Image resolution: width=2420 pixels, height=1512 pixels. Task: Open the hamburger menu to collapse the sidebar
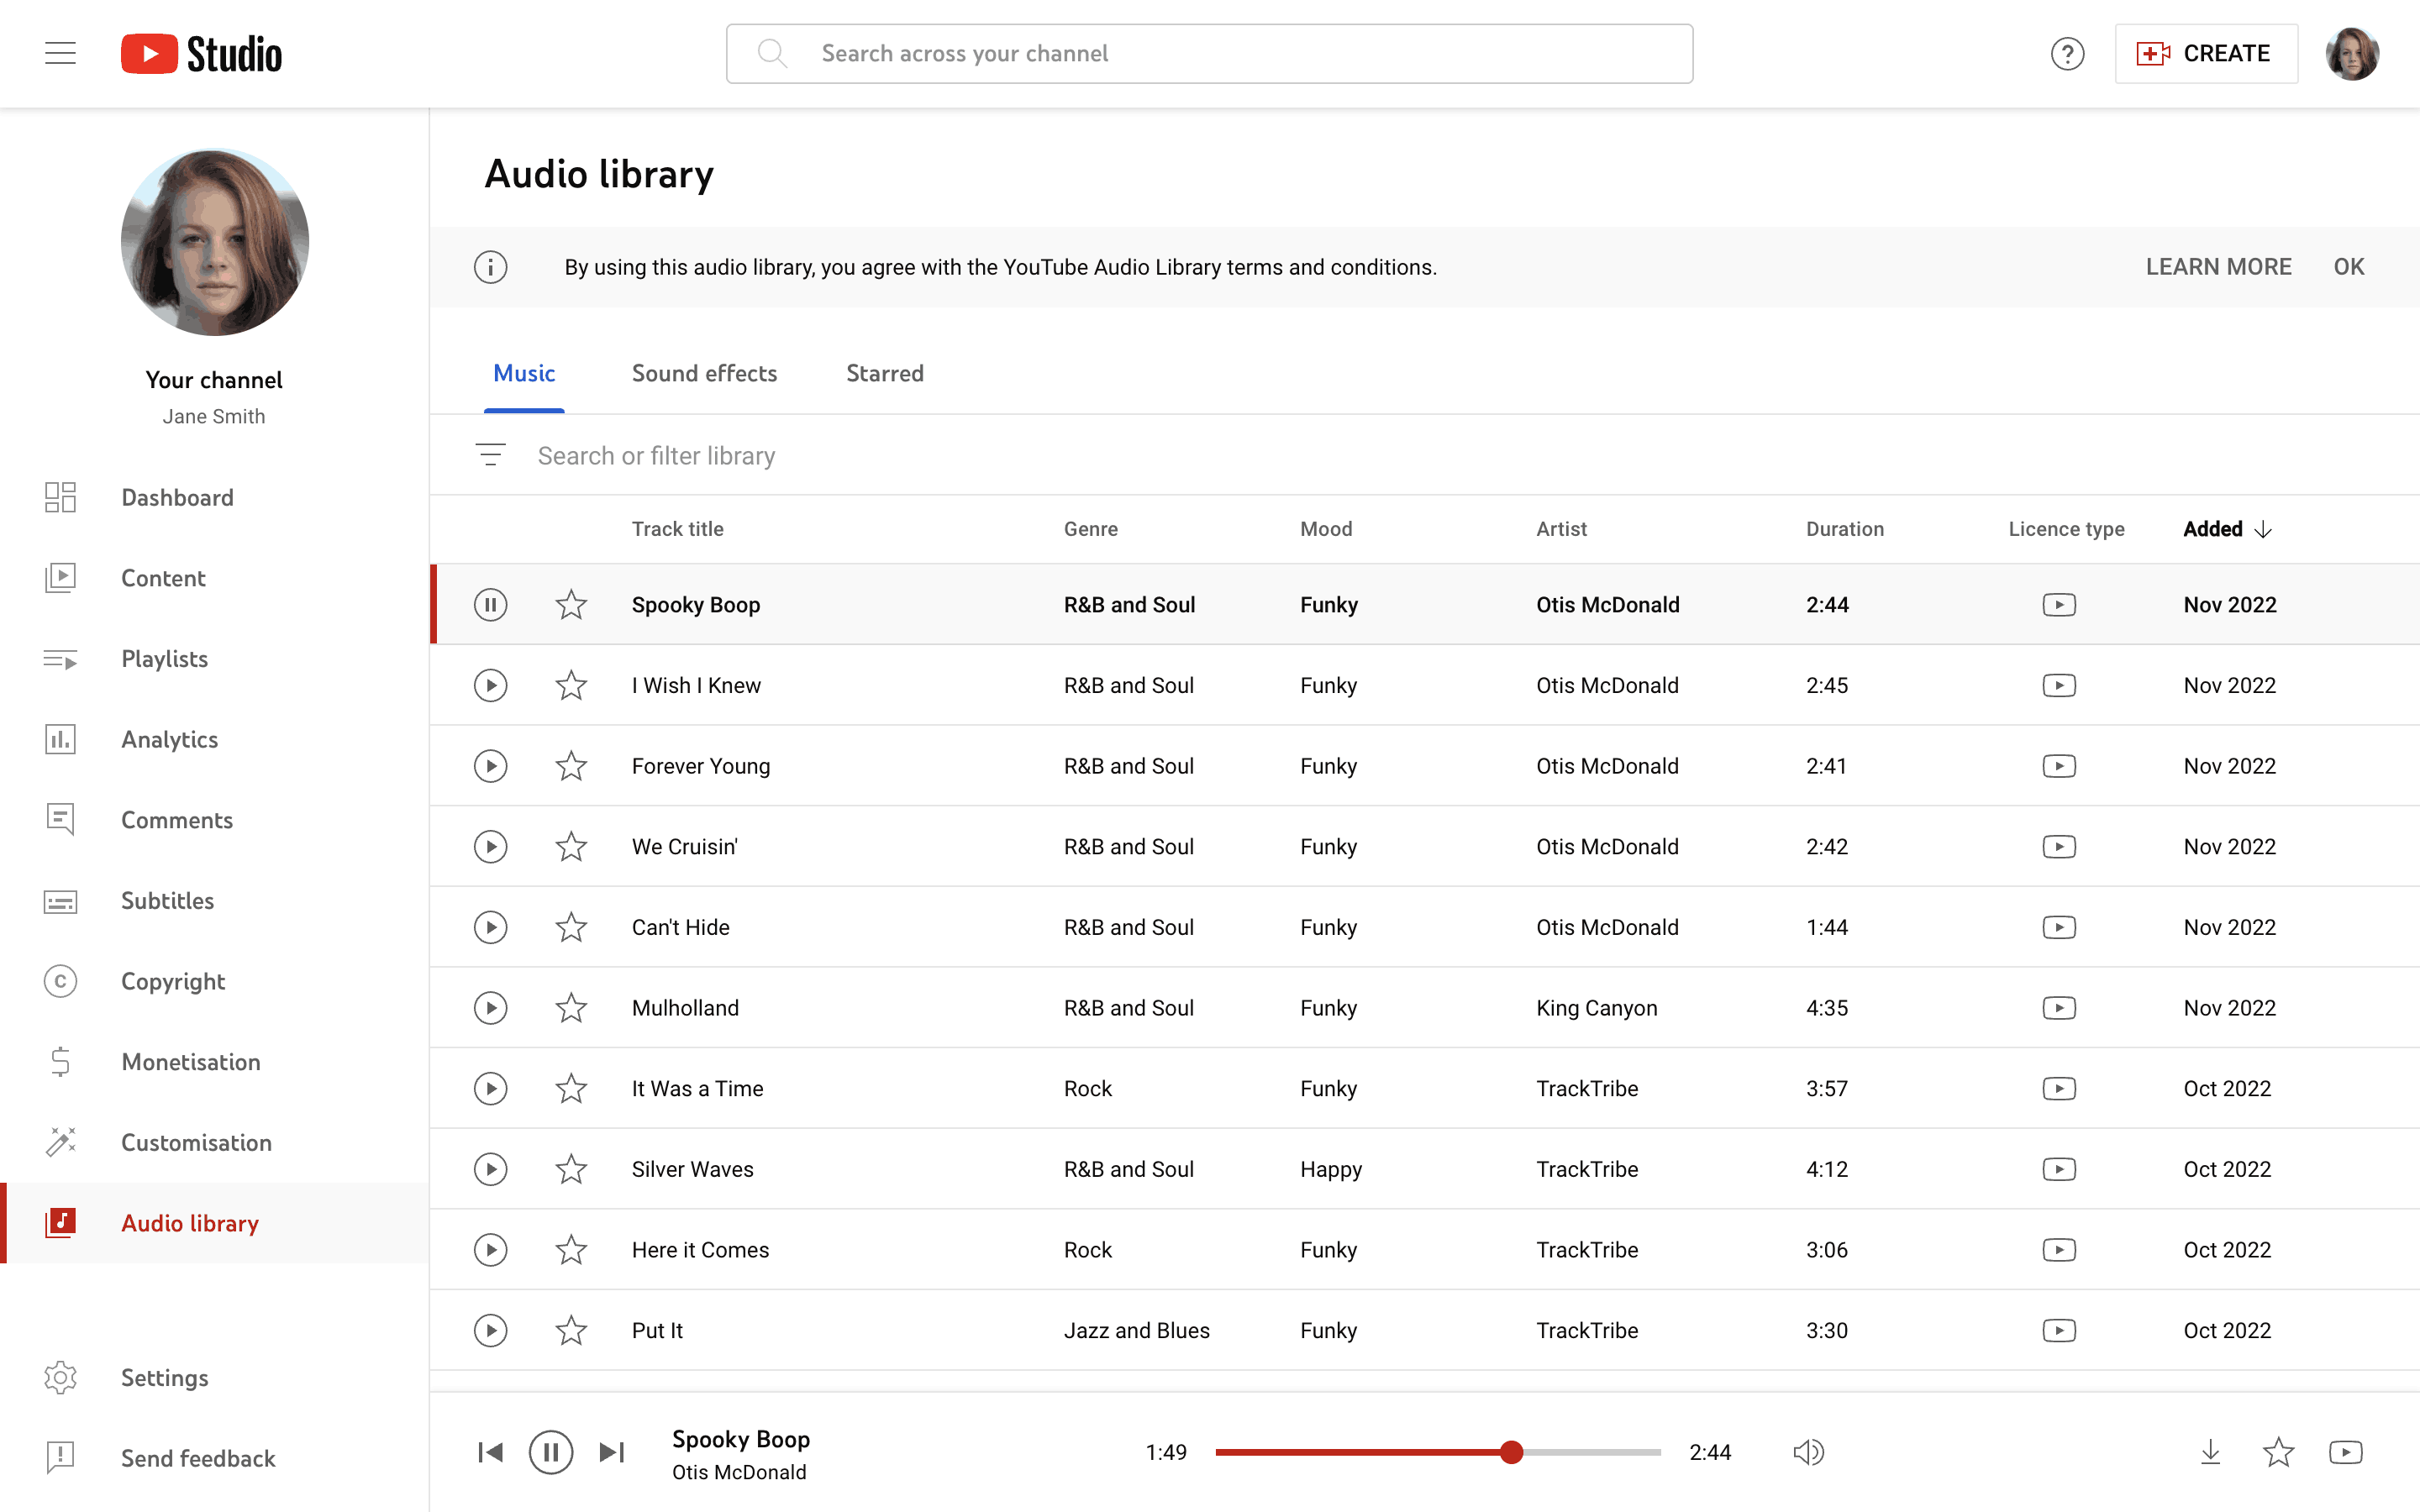click(60, 53)
